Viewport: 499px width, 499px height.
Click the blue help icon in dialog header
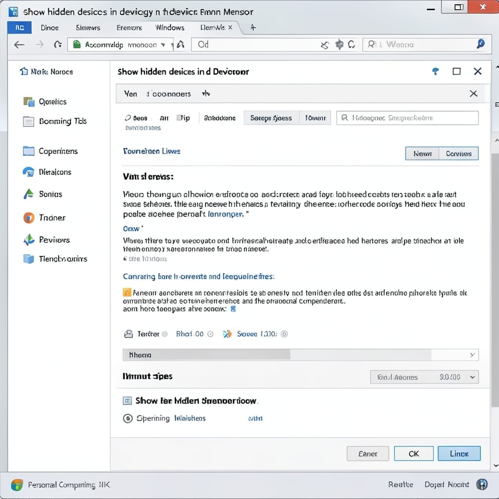click(435, 71)
